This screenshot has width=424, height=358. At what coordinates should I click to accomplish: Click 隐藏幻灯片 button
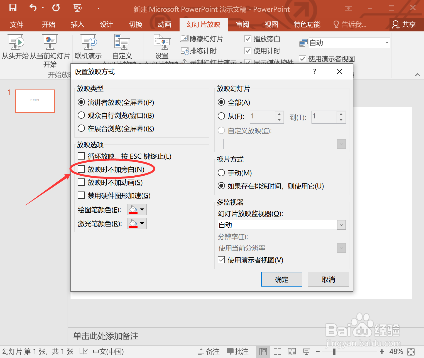[x=202, y=39]
